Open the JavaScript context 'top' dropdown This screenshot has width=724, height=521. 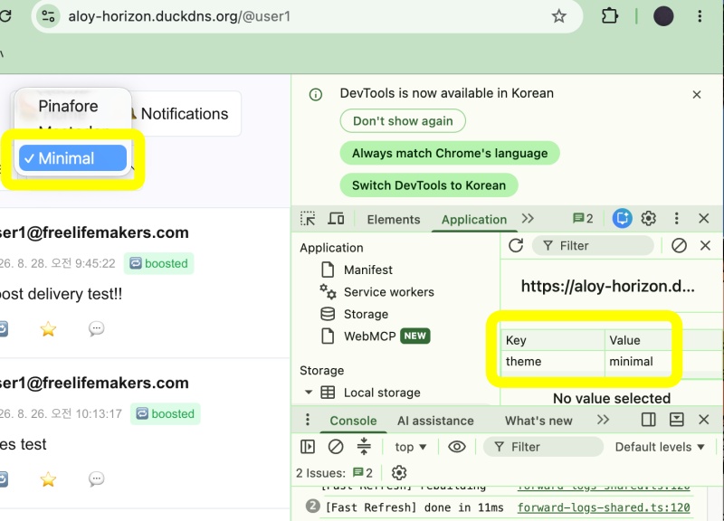(411, 447)
